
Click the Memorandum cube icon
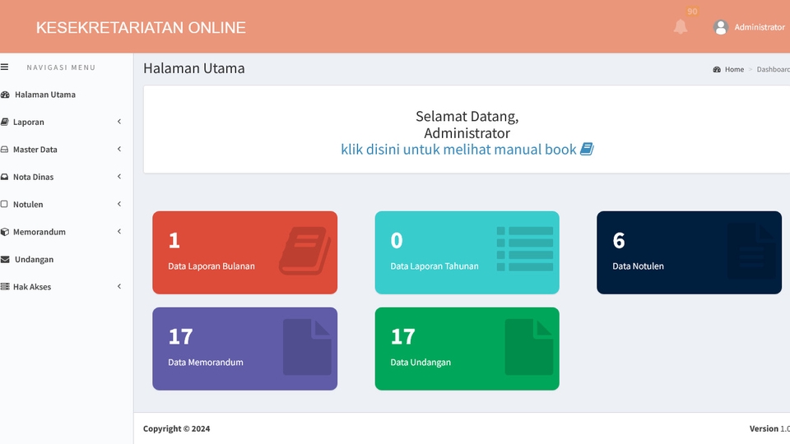click(5, 232)
